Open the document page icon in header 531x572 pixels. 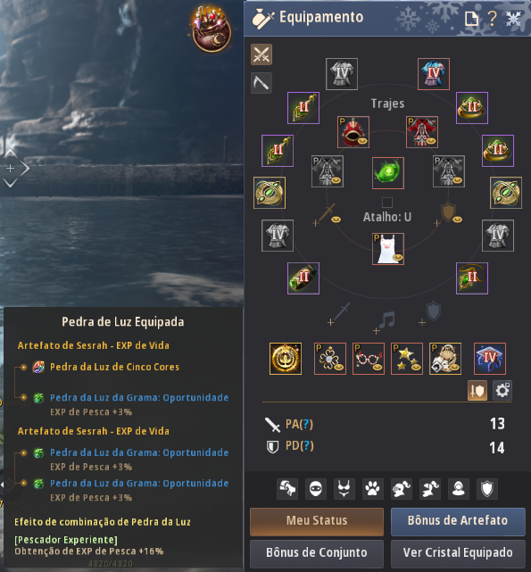471,18
